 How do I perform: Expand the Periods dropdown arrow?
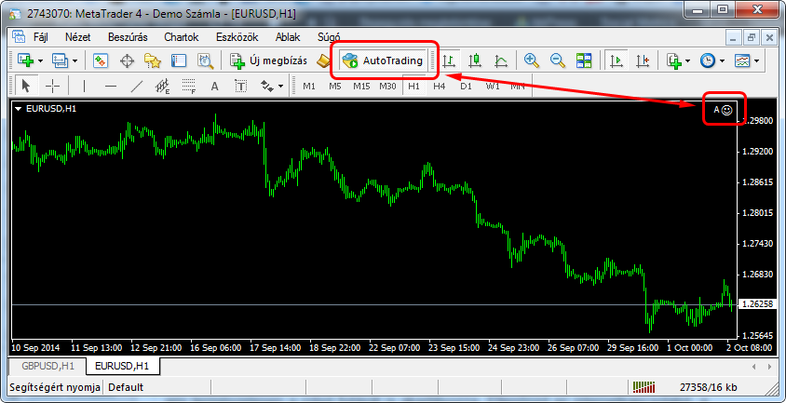click(x=722, y=61)
